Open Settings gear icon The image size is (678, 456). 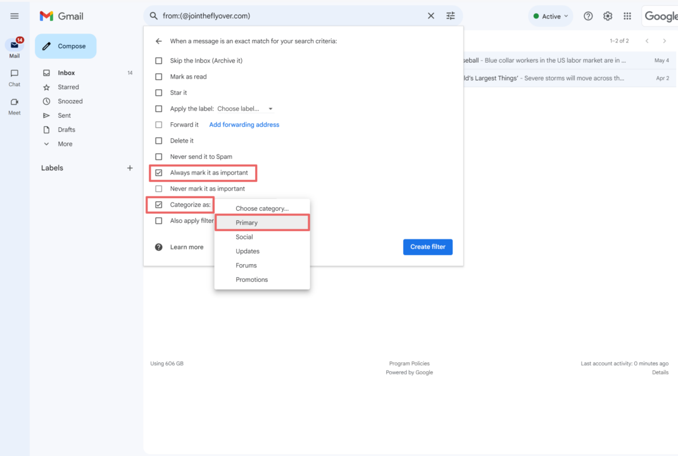click(608, 16)
